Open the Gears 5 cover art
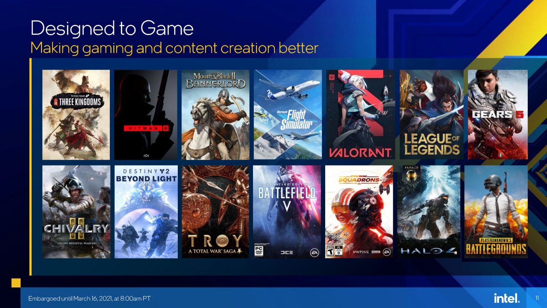The width and height of the screenshot is (547, 308). coord(498,115)
